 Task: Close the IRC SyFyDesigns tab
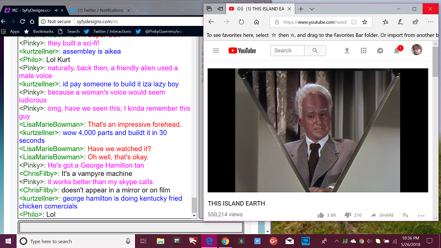(x=62, y=10)
